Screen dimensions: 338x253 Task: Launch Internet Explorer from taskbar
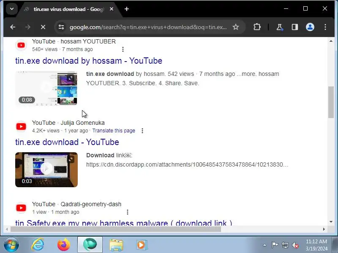(x=38, y=245)
